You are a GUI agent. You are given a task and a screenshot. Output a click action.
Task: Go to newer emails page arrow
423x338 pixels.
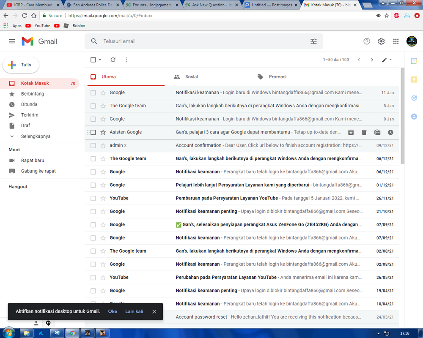pos(359,60)
